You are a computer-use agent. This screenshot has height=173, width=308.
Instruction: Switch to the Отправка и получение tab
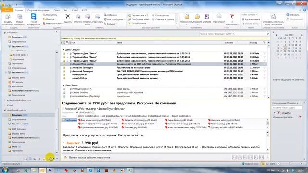tap(38, 10)
